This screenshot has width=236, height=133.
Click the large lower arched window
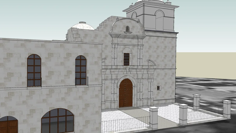(58, 121)
